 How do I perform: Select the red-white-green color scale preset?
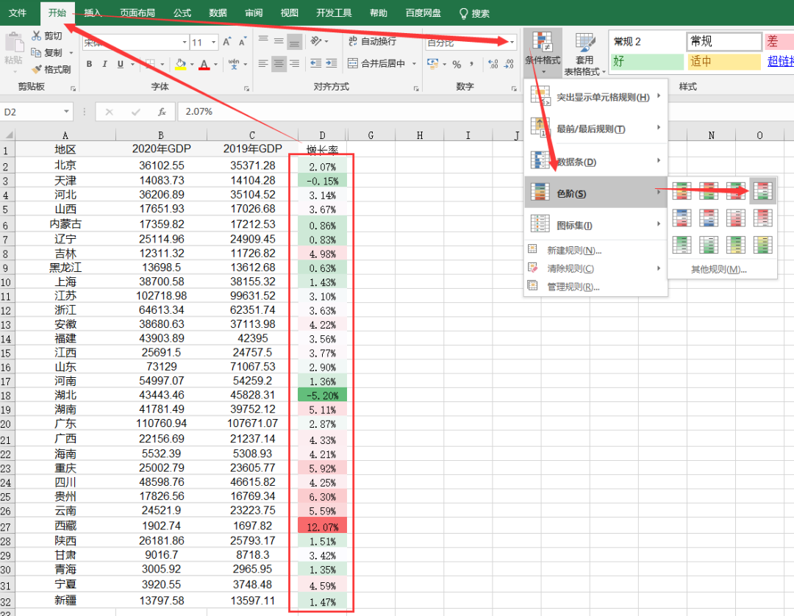point(762,190)
